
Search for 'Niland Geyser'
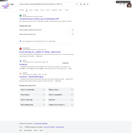point(33,95)
